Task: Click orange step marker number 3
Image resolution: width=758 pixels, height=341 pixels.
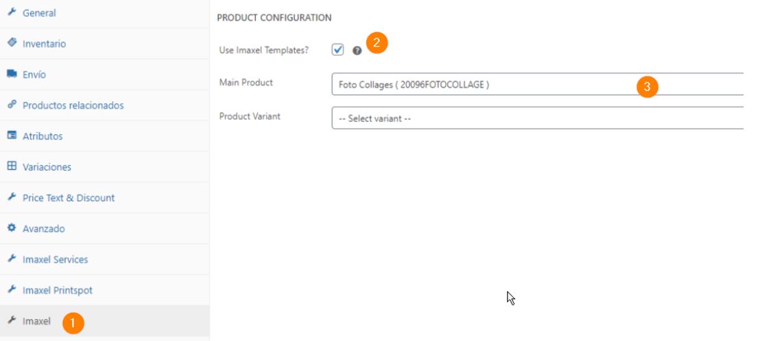Action: [x=647, y=87]
